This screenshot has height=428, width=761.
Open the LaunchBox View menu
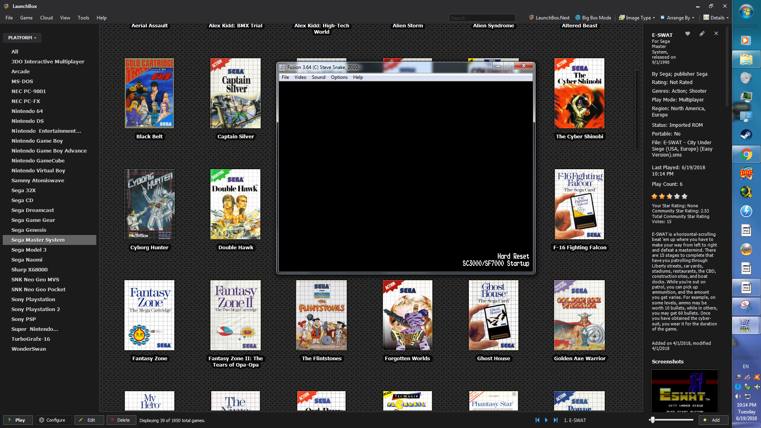(x=65, y=18)
